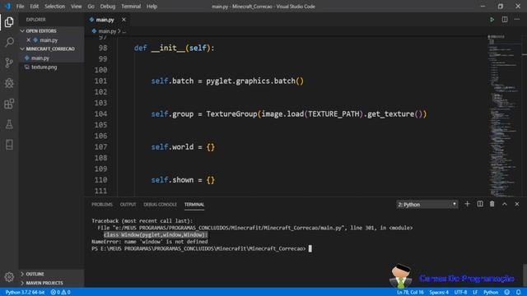This screenshot has height=296, width=527.
Task: Click Ln 78, Col 16 status entry
Action: pos(410,293)
